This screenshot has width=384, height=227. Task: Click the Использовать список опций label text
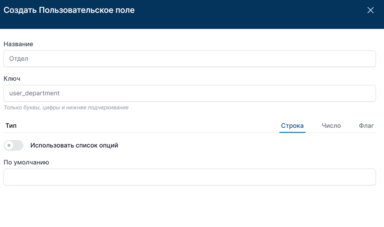point(74,145)
